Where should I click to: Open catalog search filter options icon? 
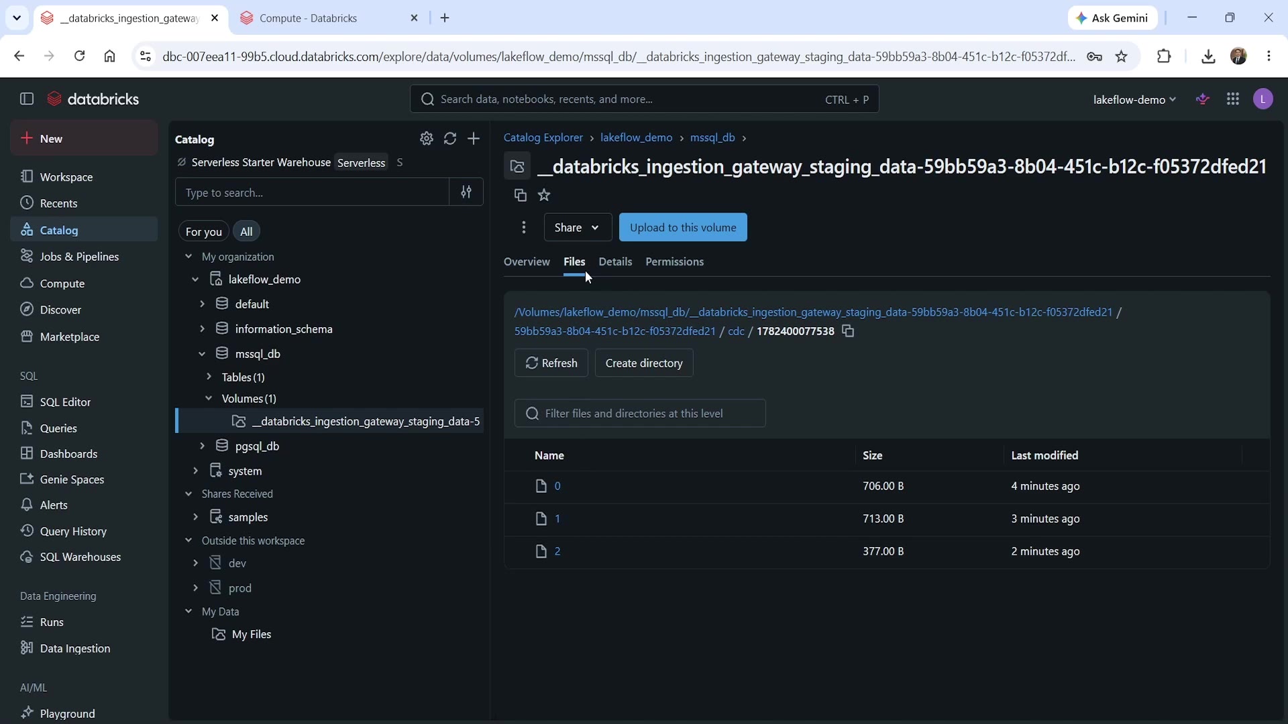pyautogui.click(x=466, y=192)
